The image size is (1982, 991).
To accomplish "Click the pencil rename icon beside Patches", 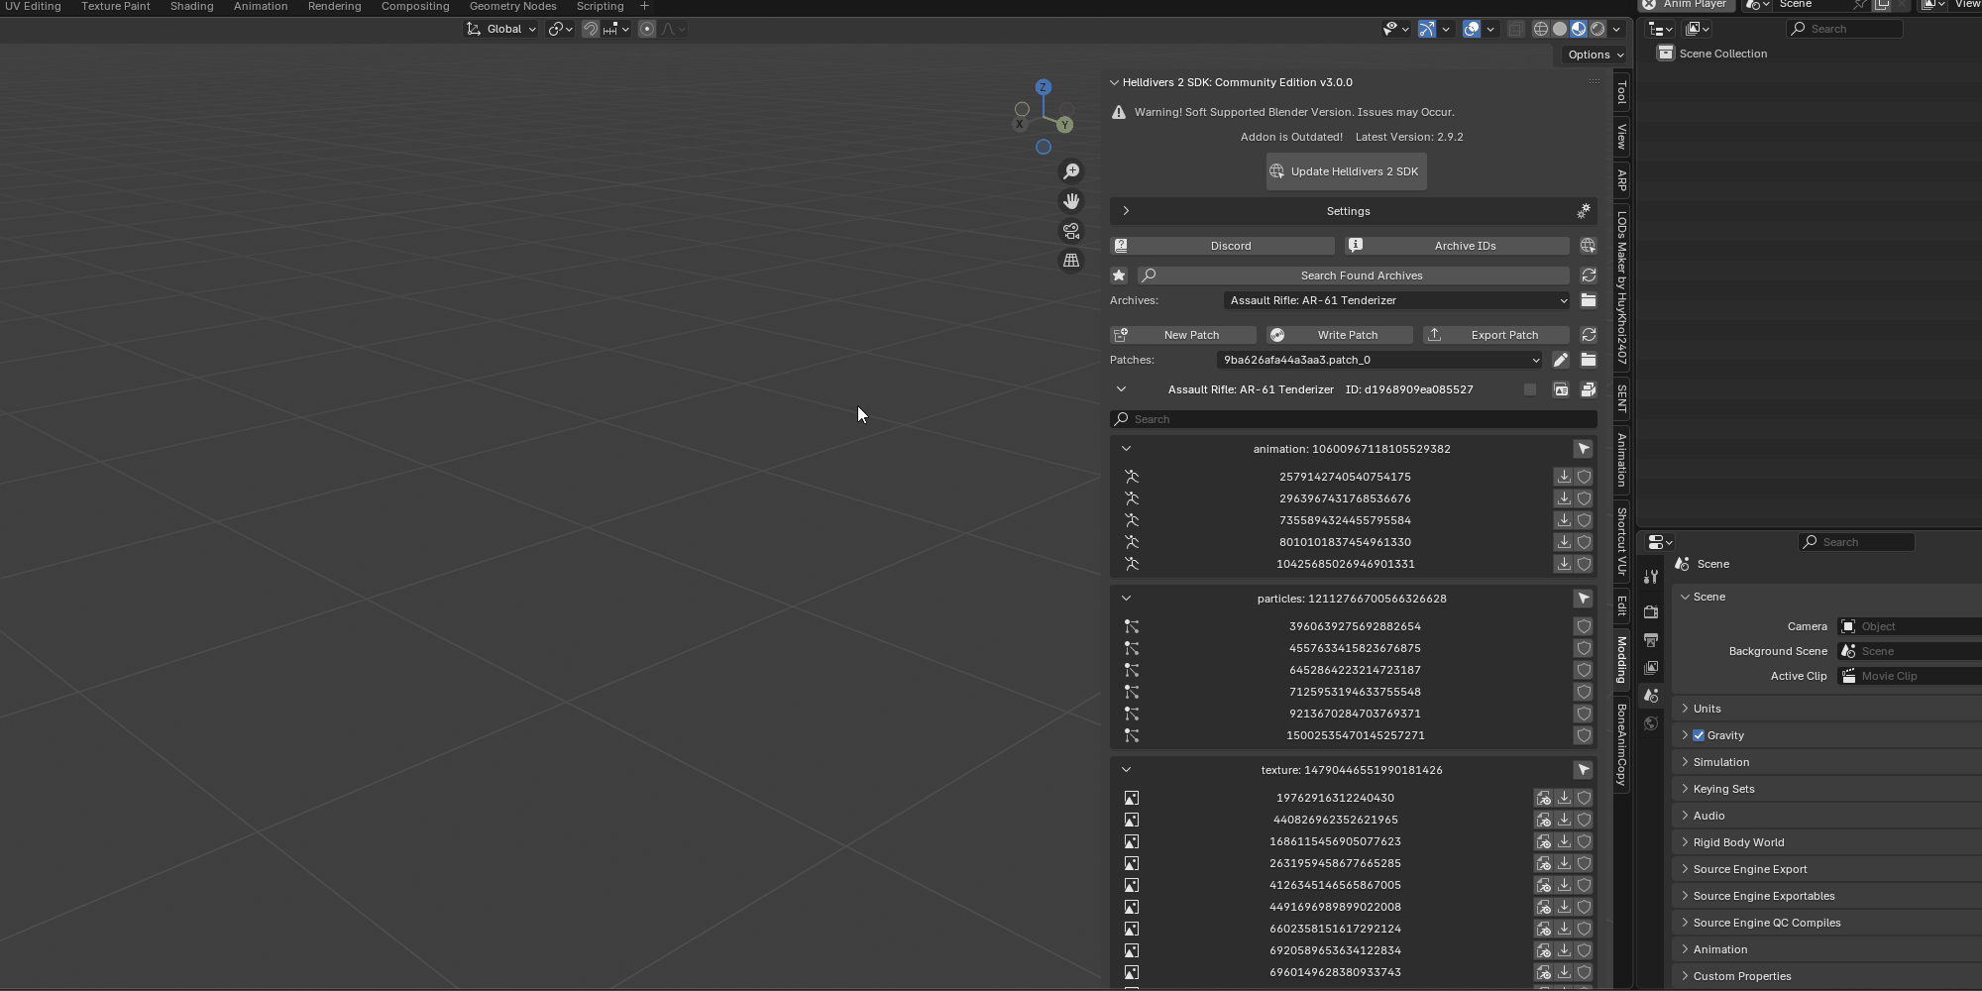I will point(1561,360).
